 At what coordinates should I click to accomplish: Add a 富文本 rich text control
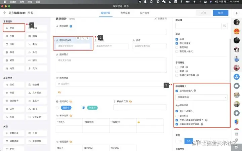[37, 101]
